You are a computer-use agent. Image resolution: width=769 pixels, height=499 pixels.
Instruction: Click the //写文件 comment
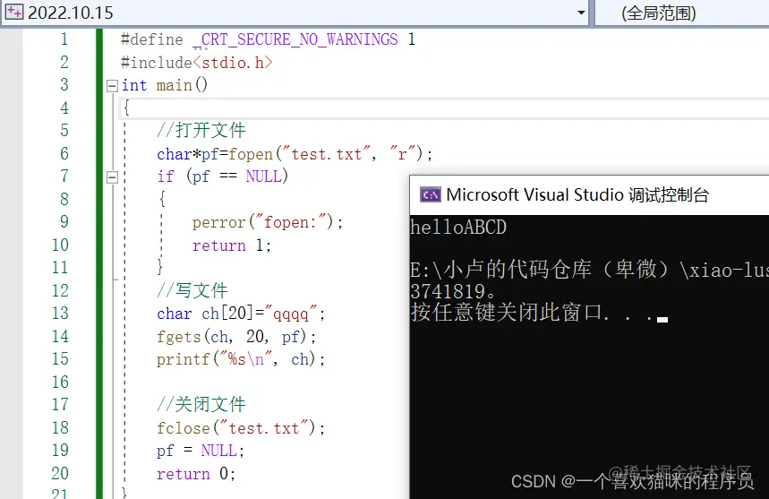pos(192,290)
